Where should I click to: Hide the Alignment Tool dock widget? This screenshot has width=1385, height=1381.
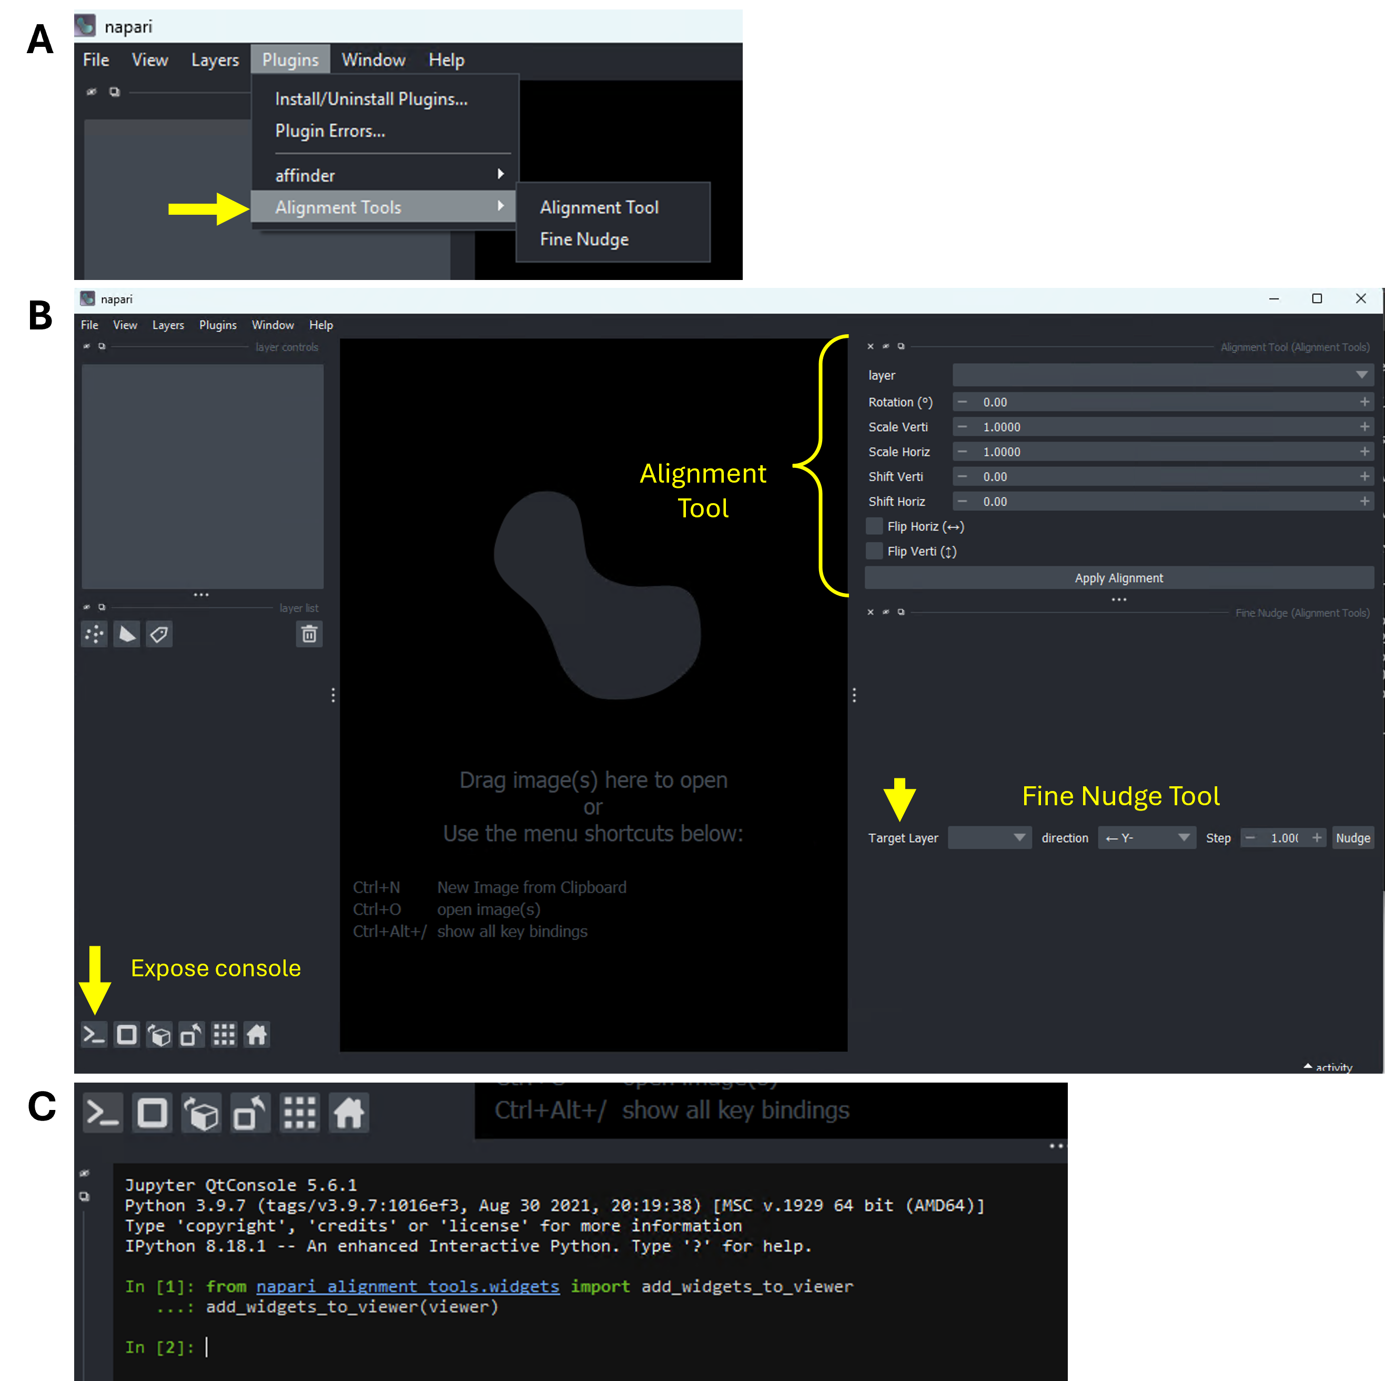885,346
